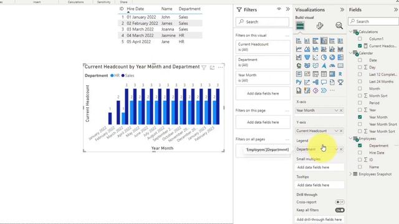
Task: Select the ribbon chart visual
Action: click(x=340, y=49)
